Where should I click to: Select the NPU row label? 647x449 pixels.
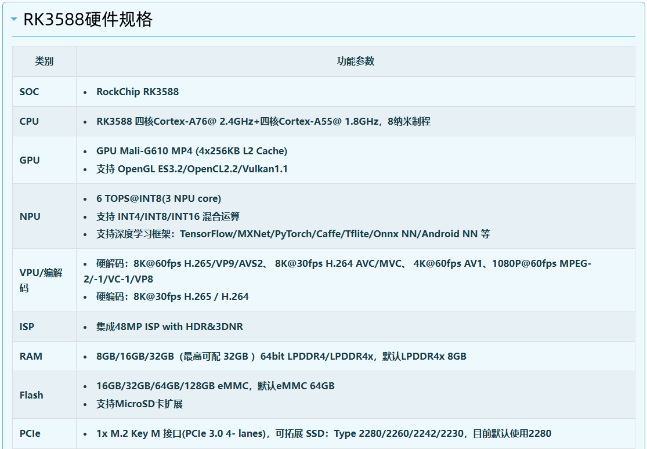30,216
